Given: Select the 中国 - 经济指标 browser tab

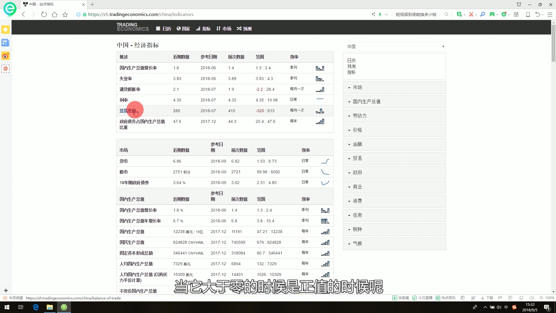Looking at the screenshot, I should [54, 4].
